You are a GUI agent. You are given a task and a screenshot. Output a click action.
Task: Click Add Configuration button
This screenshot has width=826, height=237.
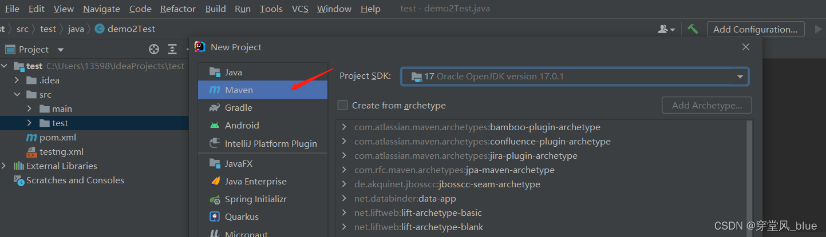point(756,29)
